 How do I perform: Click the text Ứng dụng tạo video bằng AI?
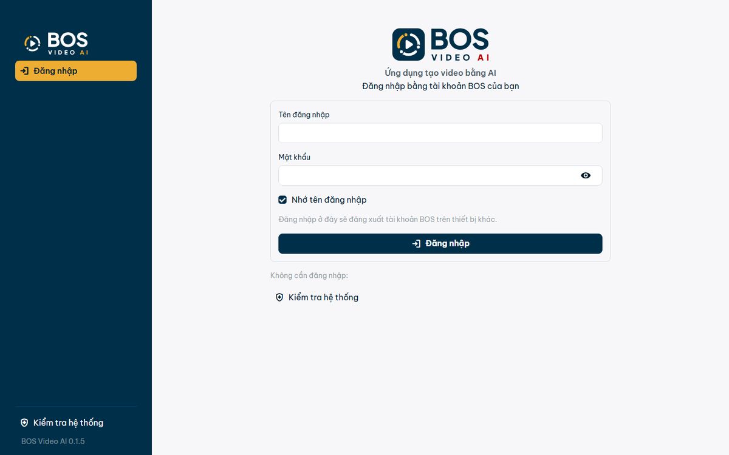[x=440, y=73]
